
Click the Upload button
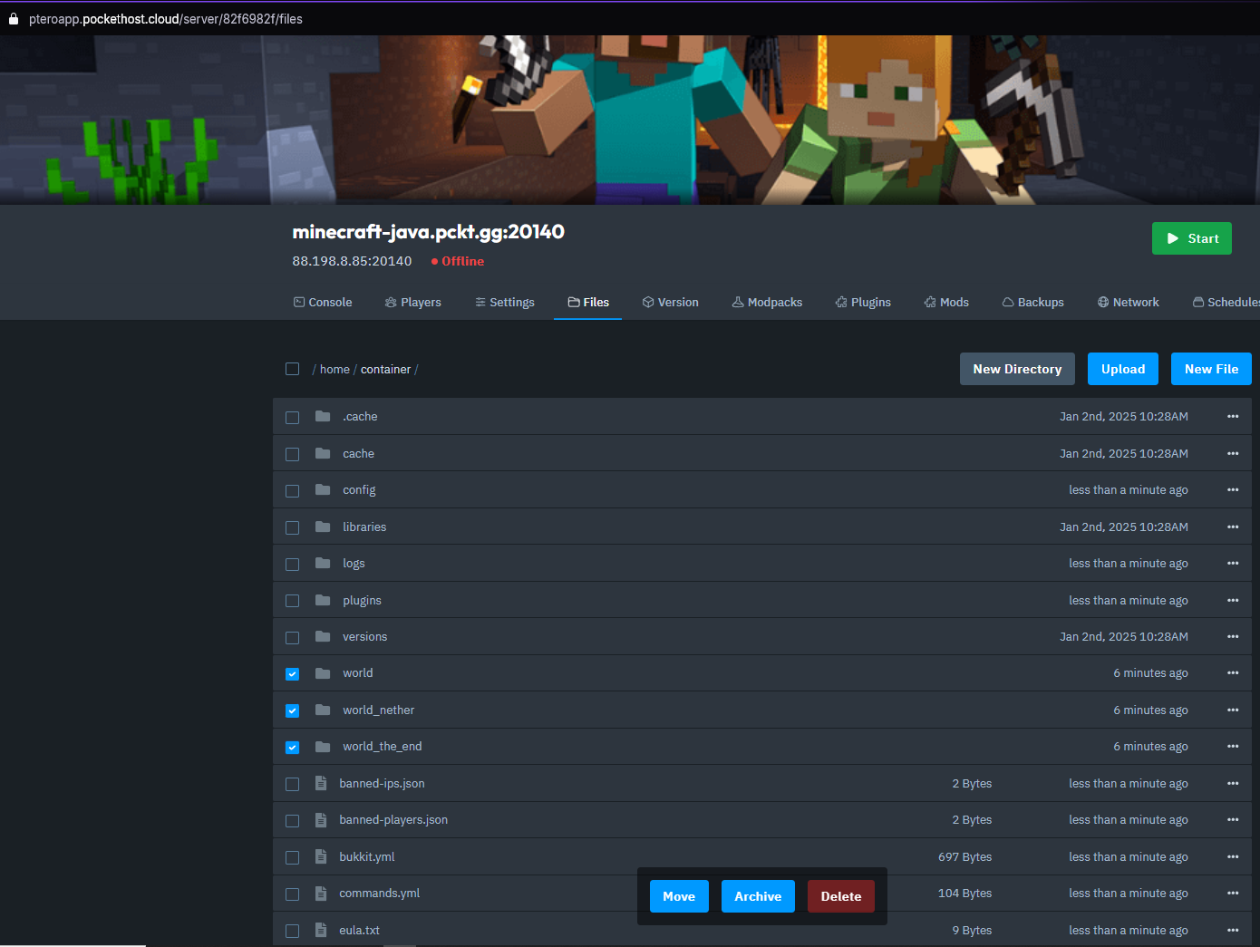(x=1123, y=369)
